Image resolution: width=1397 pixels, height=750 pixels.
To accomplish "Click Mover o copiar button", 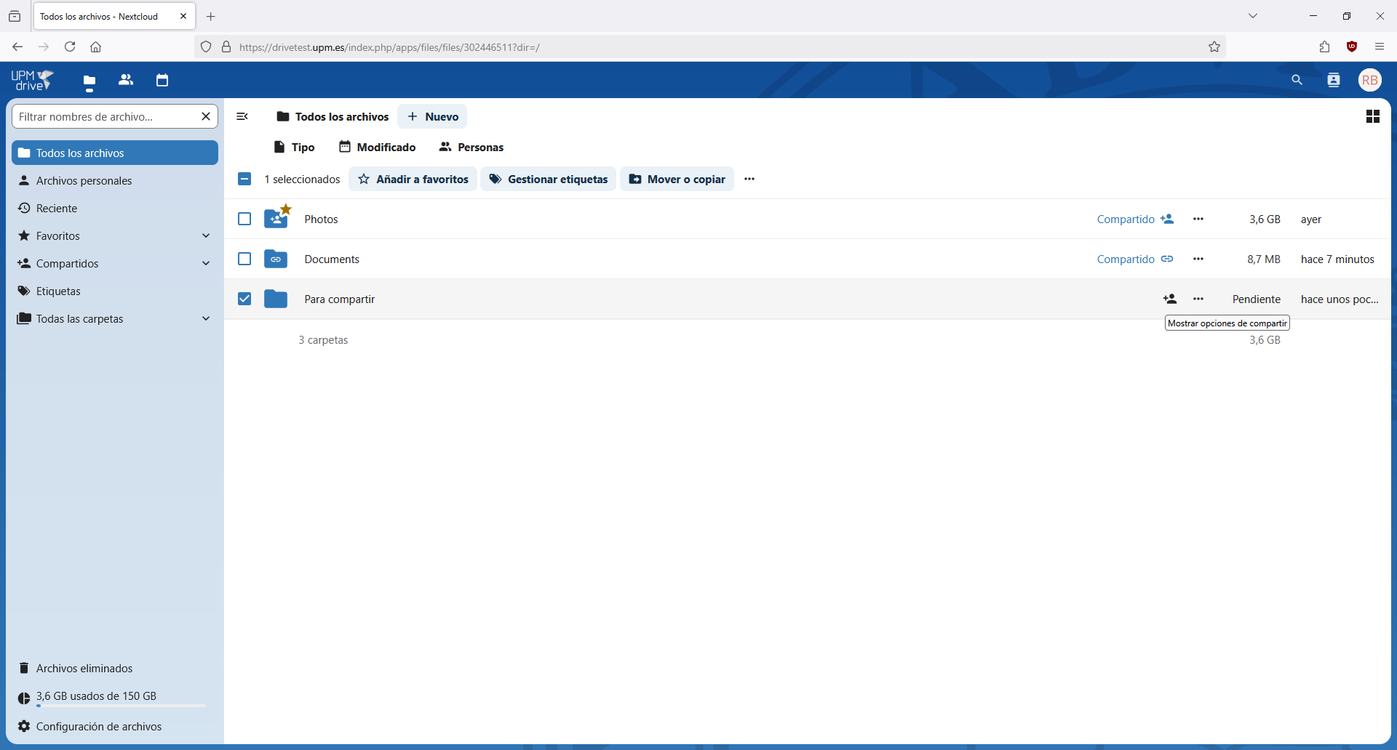I will click(677, 179).
